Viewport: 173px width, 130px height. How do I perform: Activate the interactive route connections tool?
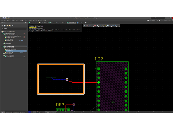pos(87,26)
